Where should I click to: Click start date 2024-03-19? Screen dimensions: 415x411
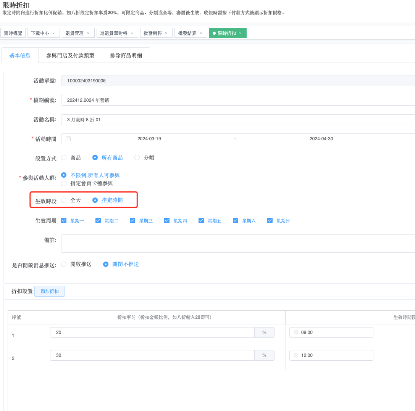[149, 139]
